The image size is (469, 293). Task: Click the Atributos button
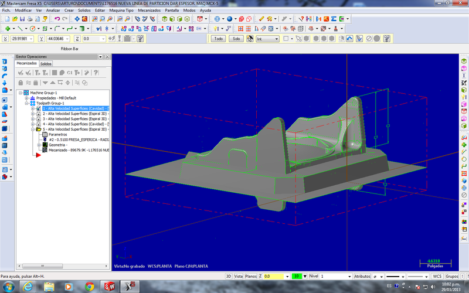(x=362, y=275)
